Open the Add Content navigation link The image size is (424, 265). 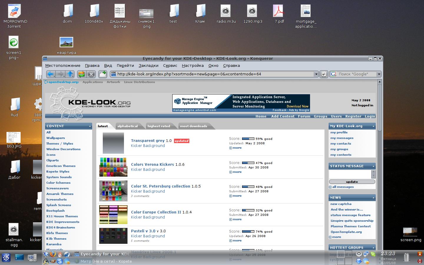tap(283, 116)
